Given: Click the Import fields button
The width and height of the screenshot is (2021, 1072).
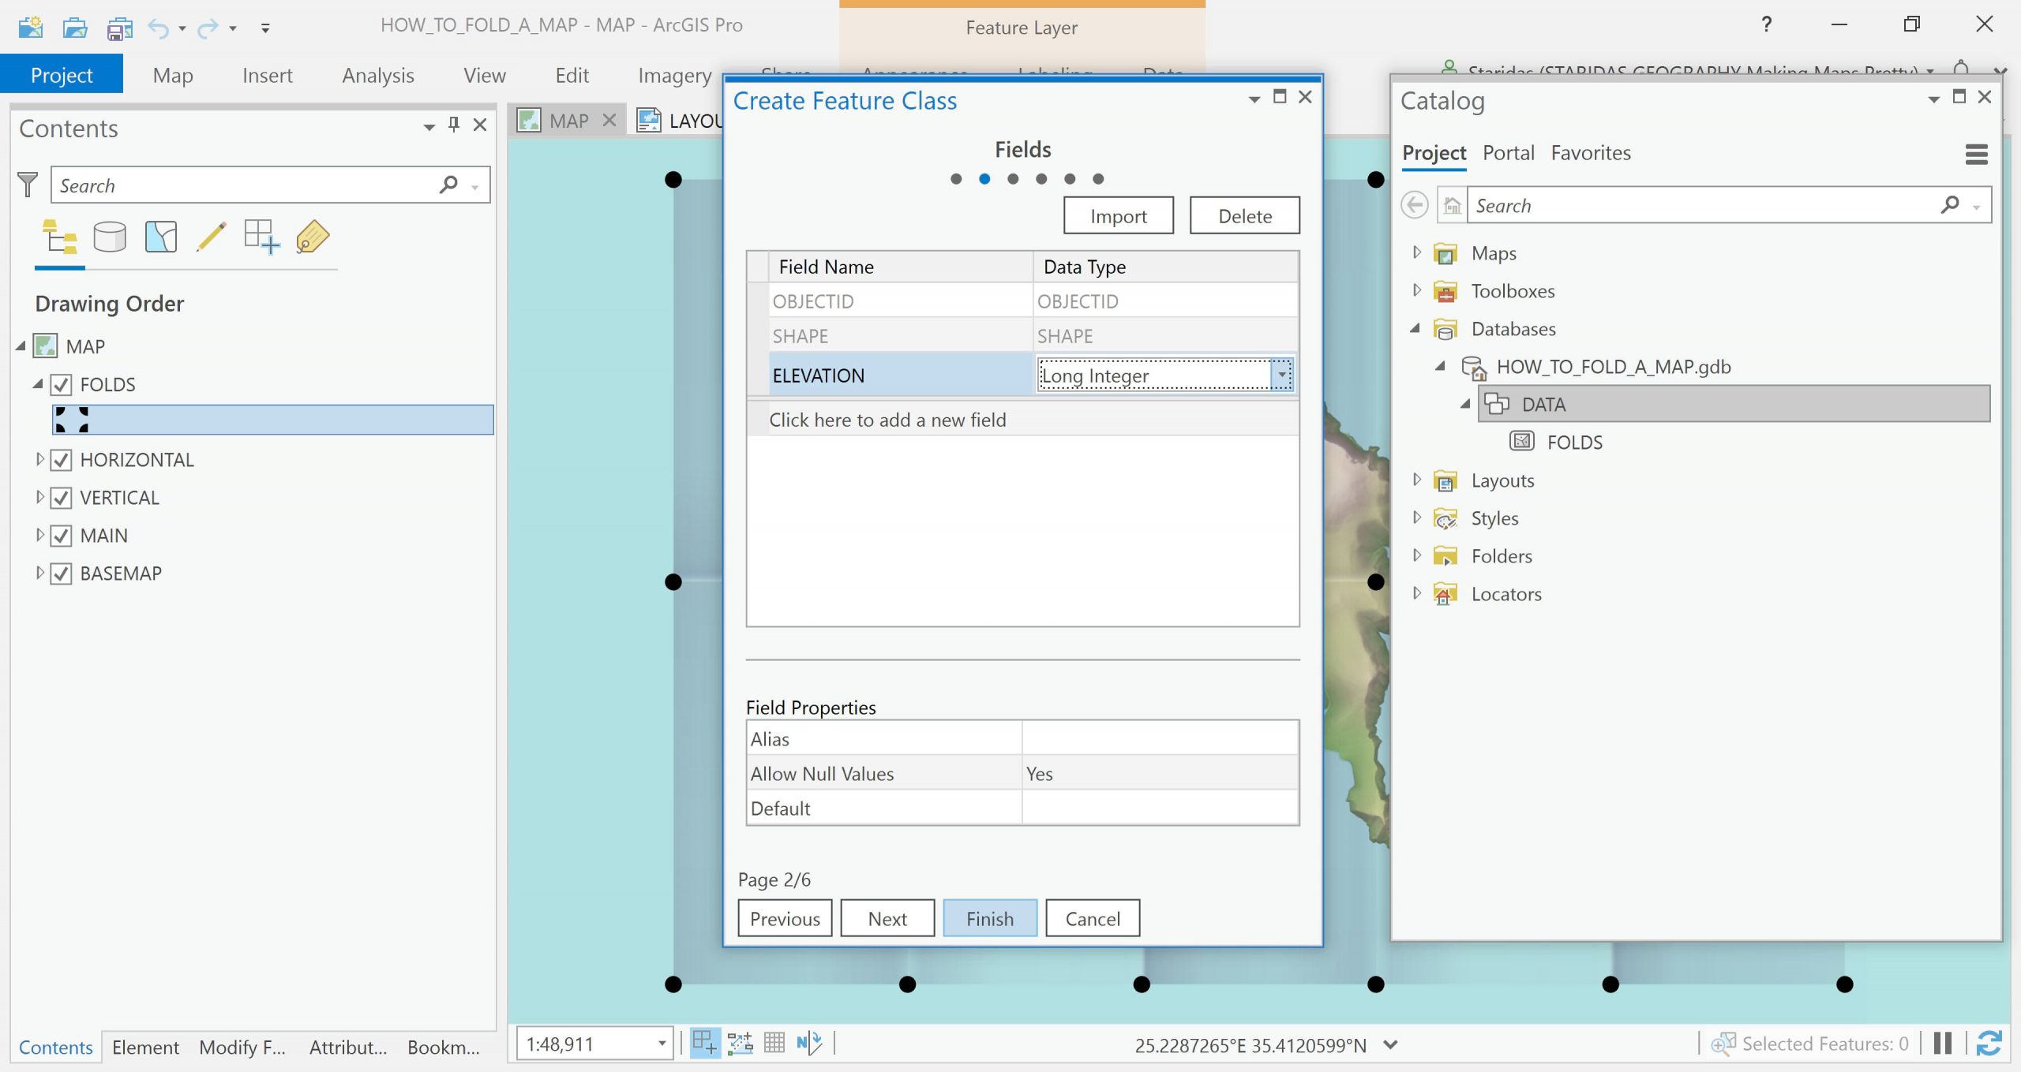Looking at the screenshot, I should (1118, 216).
